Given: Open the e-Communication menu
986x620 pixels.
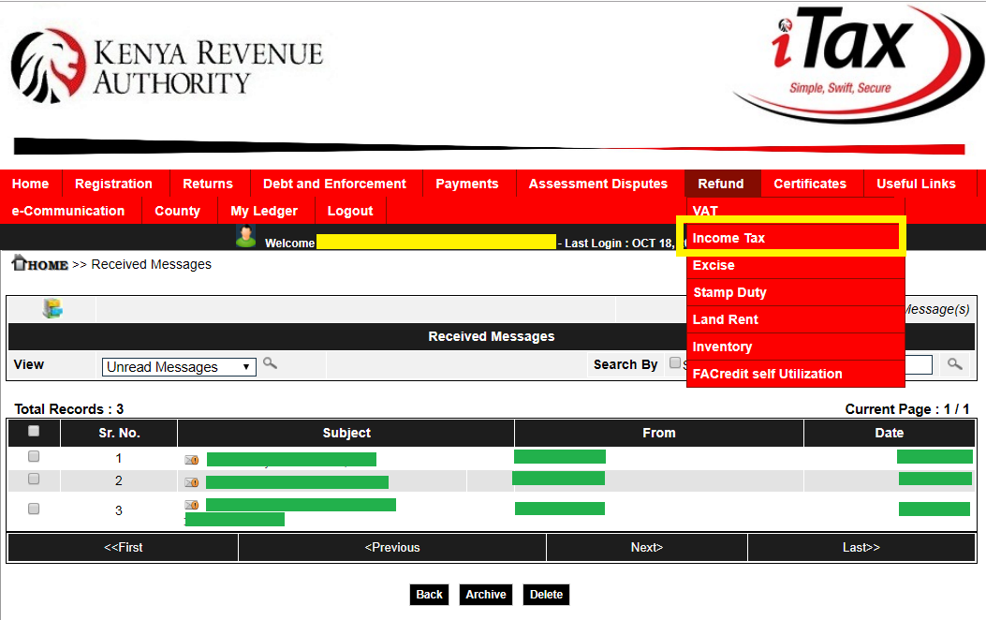Looking at the screenshot, I should click(68, 211).
